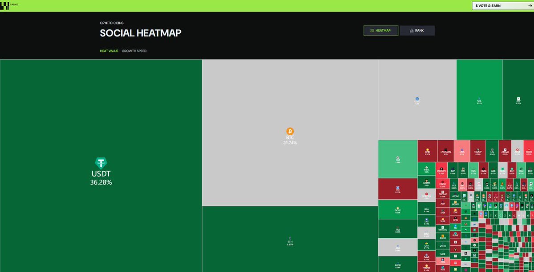The width and height of the screenshot is (534, 272).
Task: Open the ENA red tile
Action: (443, 212)
